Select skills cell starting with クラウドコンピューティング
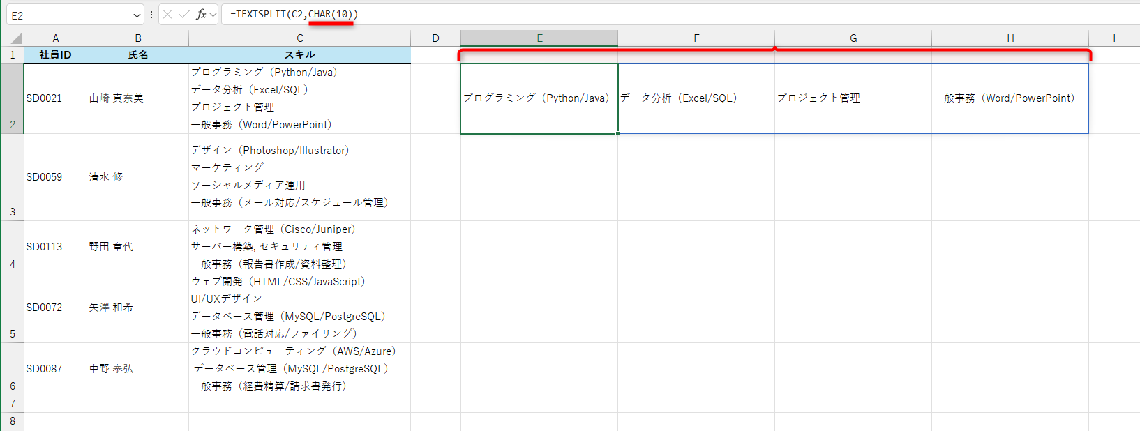This screenshot has width=1140, height=431. (x=300, y=369)
